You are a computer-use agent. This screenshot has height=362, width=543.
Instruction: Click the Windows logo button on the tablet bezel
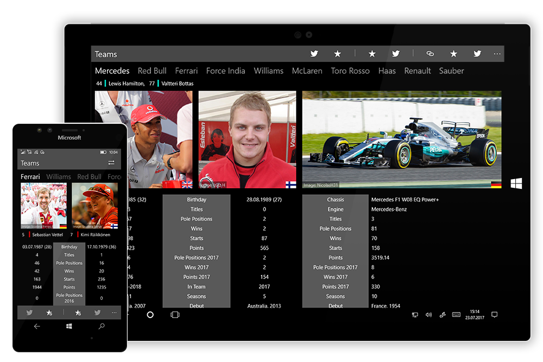pos(516,183)
